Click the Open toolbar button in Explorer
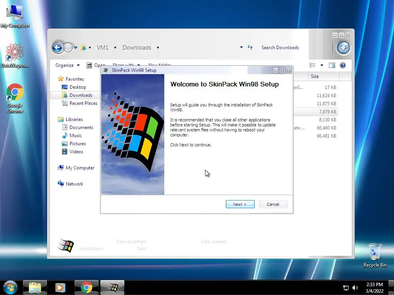The width and height of the screenshot is (394, 295). (x=96, y=65)
